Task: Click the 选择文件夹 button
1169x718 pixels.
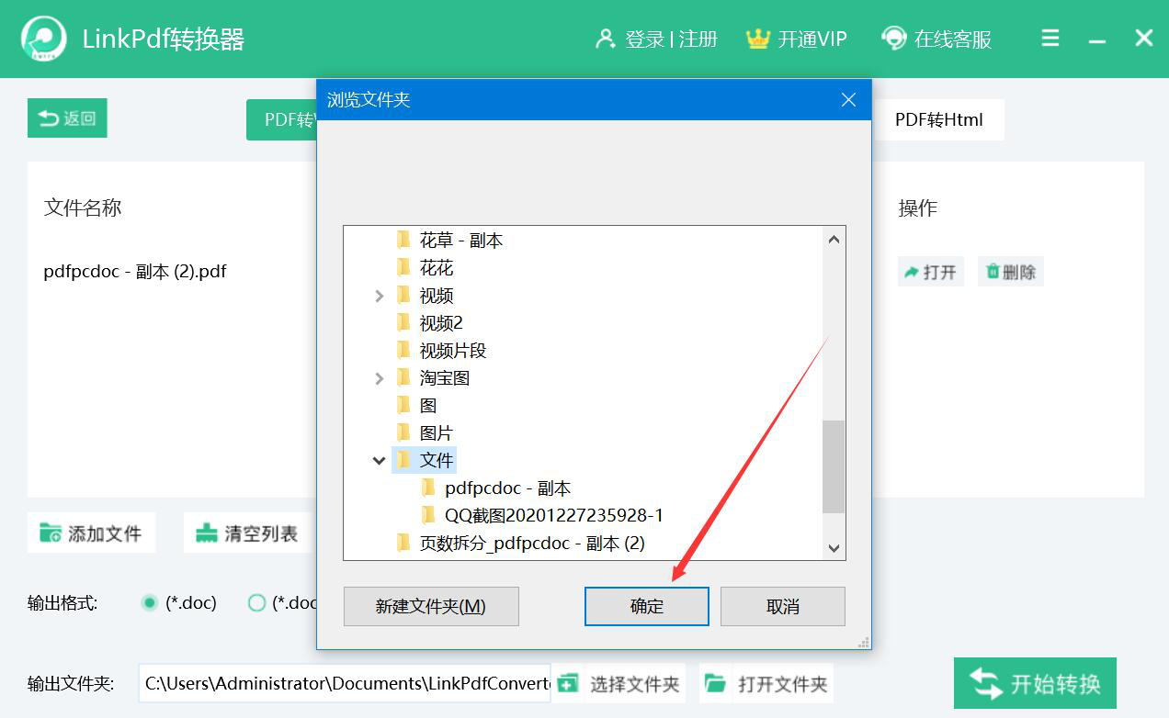Action: [619, 683]
